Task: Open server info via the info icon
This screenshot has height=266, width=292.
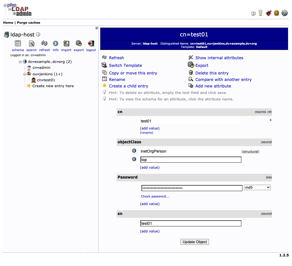Action: point(55,44)
